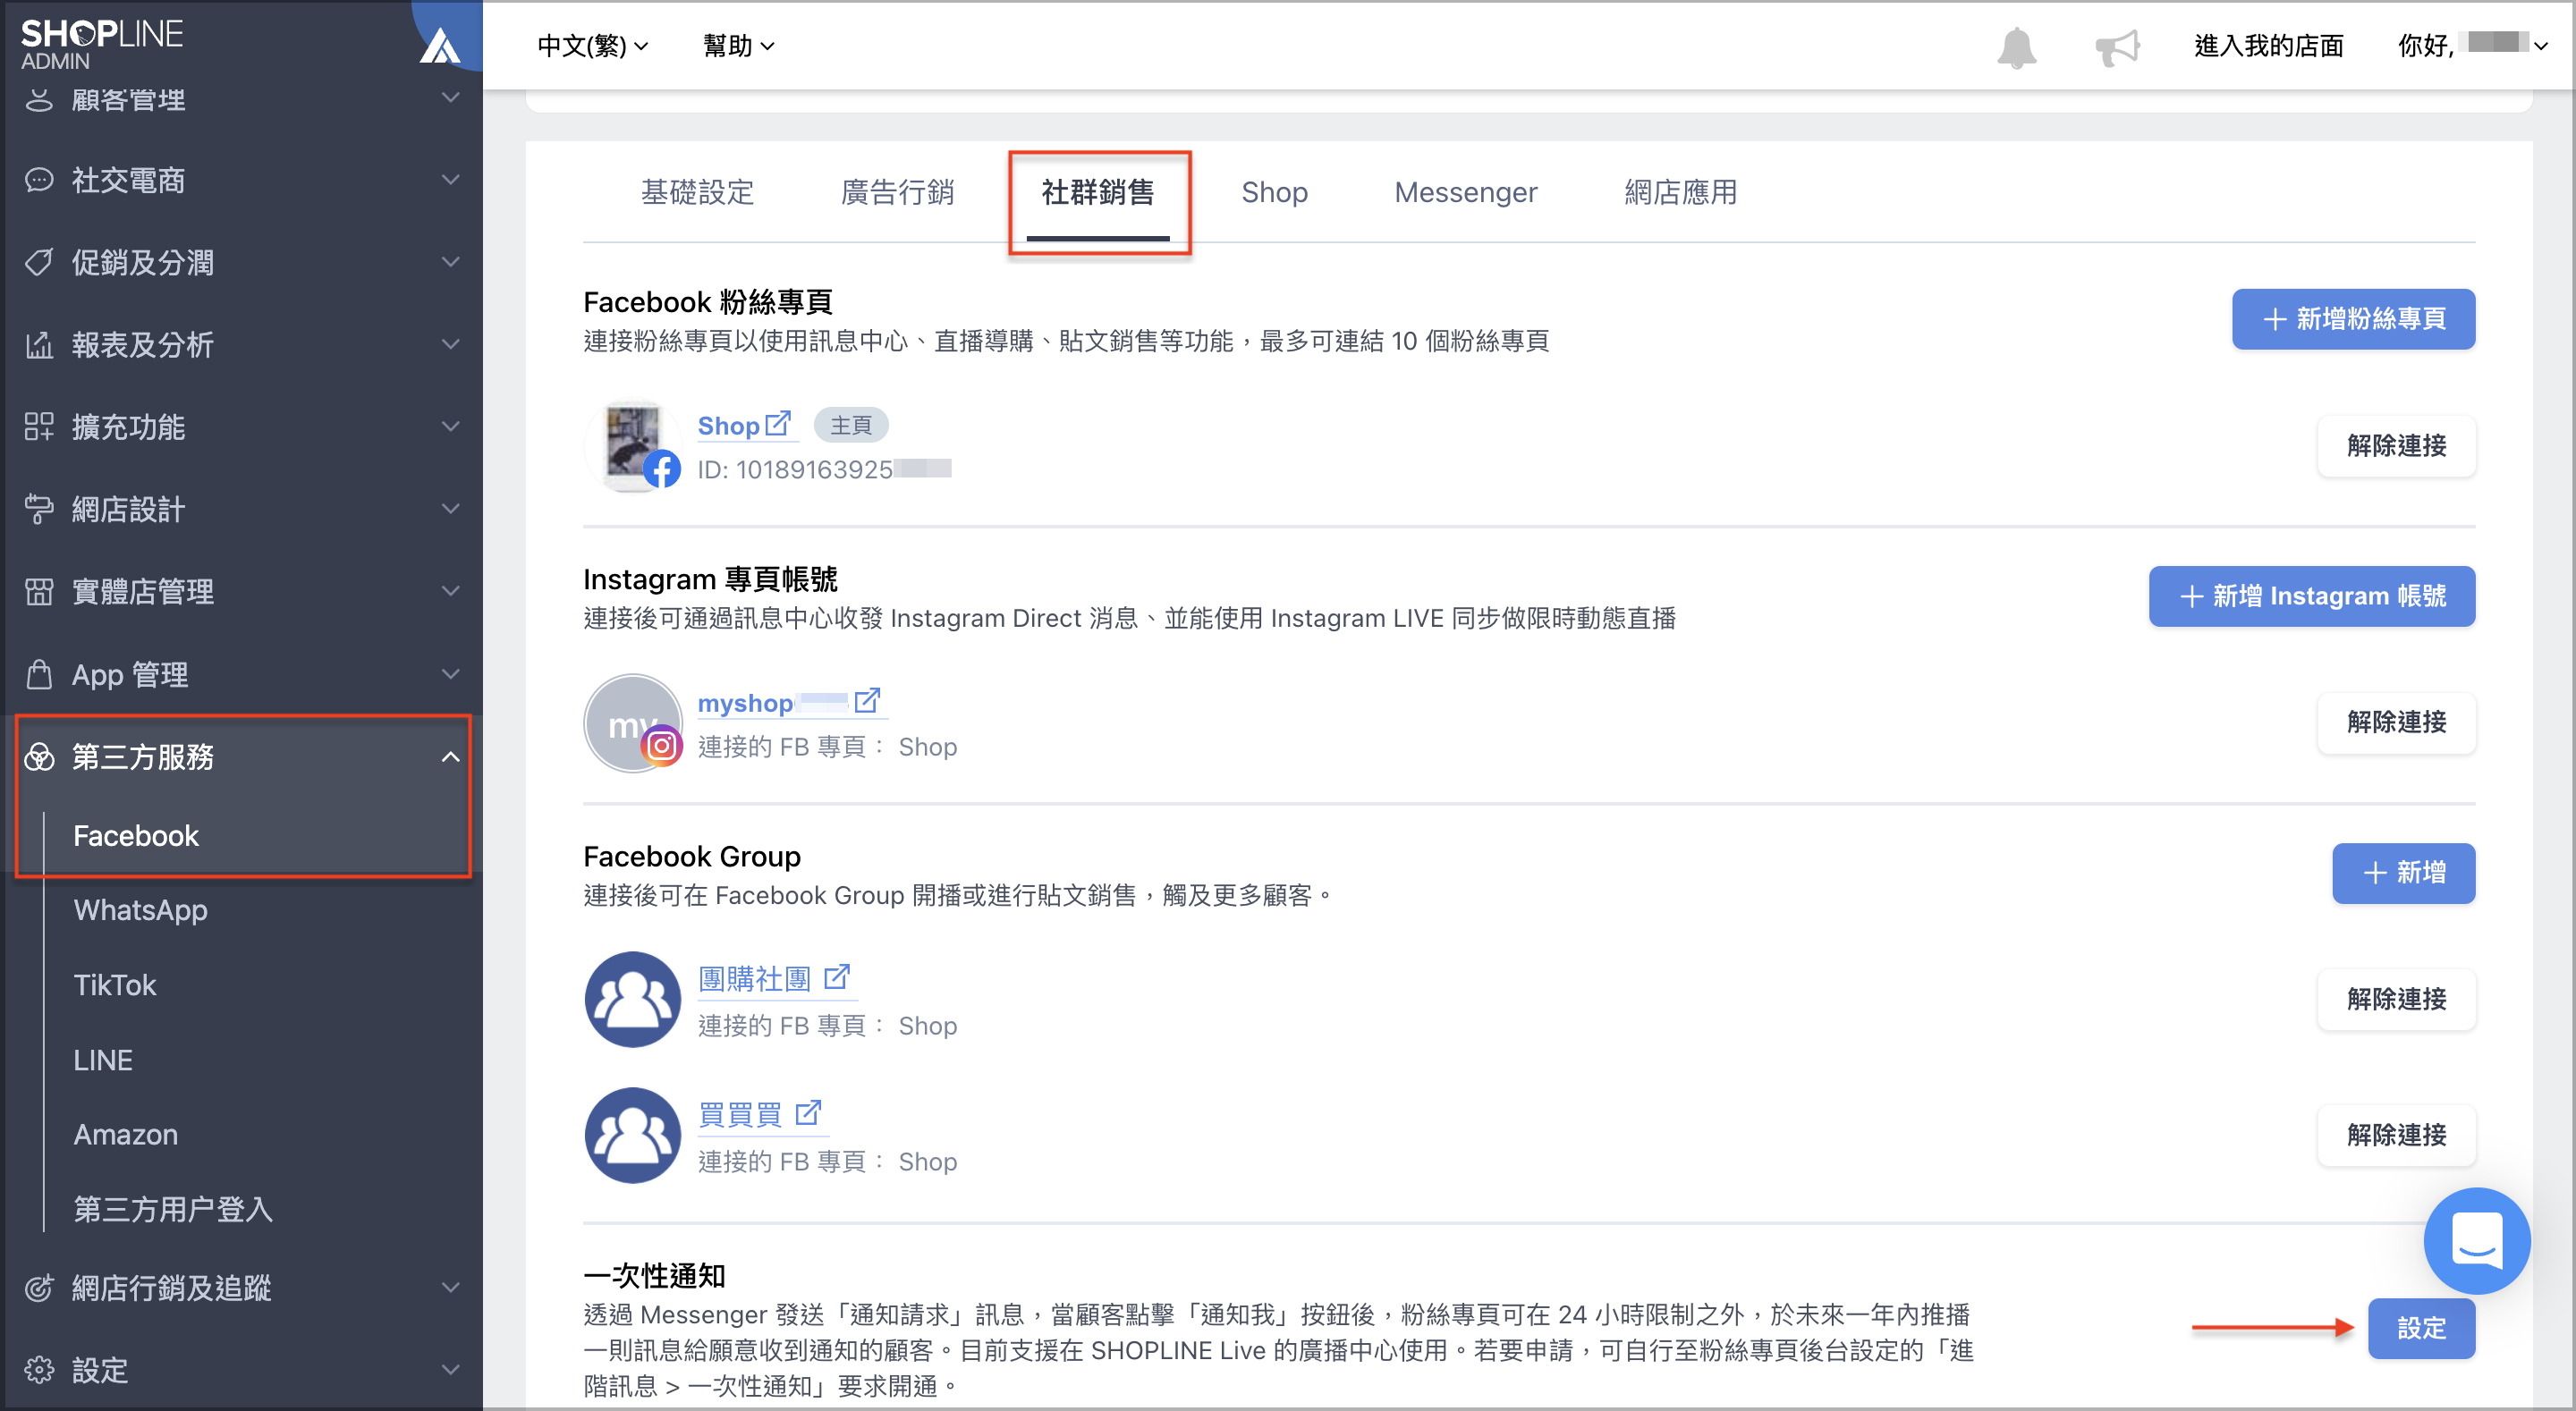The width and height of the screenshot is (2576, 1411).
Task: Click the 團購社團 group avatar icon
Action: 632,999
